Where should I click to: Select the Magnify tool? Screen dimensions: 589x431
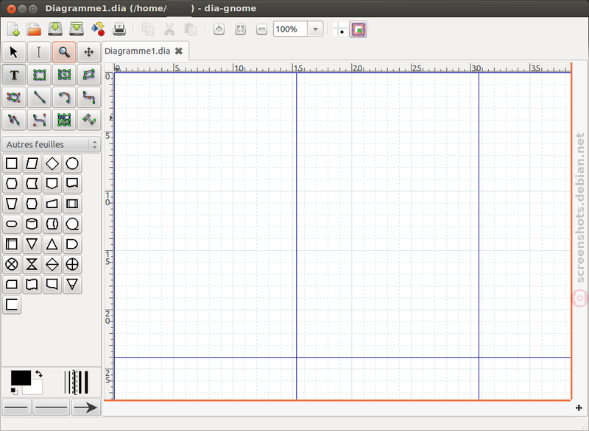coord(64,52)
